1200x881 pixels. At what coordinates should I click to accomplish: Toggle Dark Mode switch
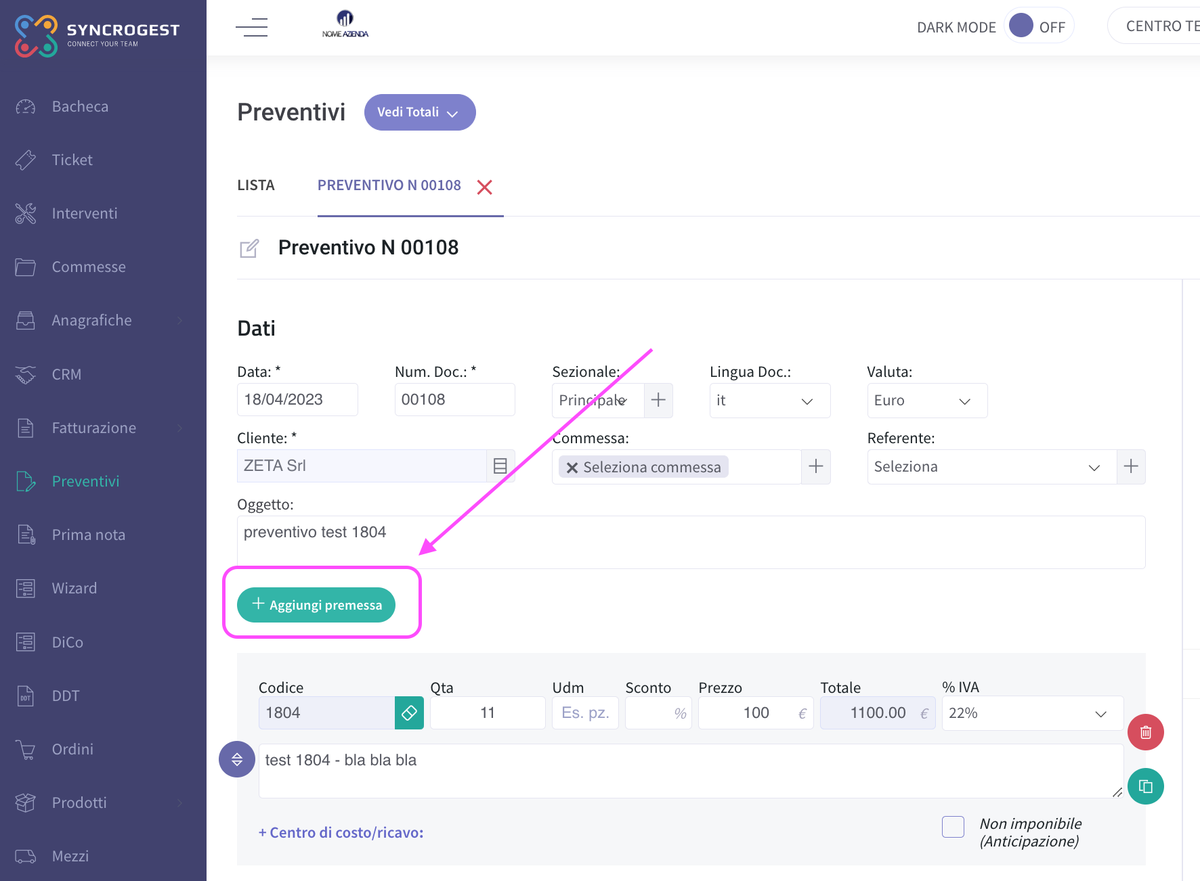[1038, 26]
